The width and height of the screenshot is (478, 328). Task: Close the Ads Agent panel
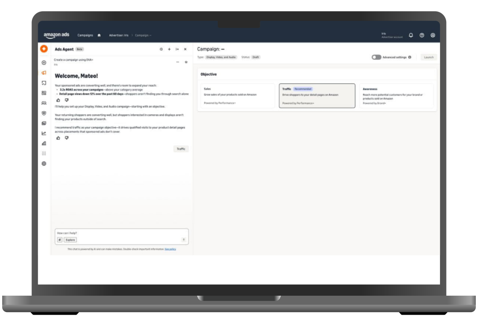(x=185, y=49)
